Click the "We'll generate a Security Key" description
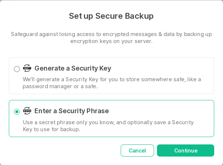223x165 pixels. coord(111,79)
